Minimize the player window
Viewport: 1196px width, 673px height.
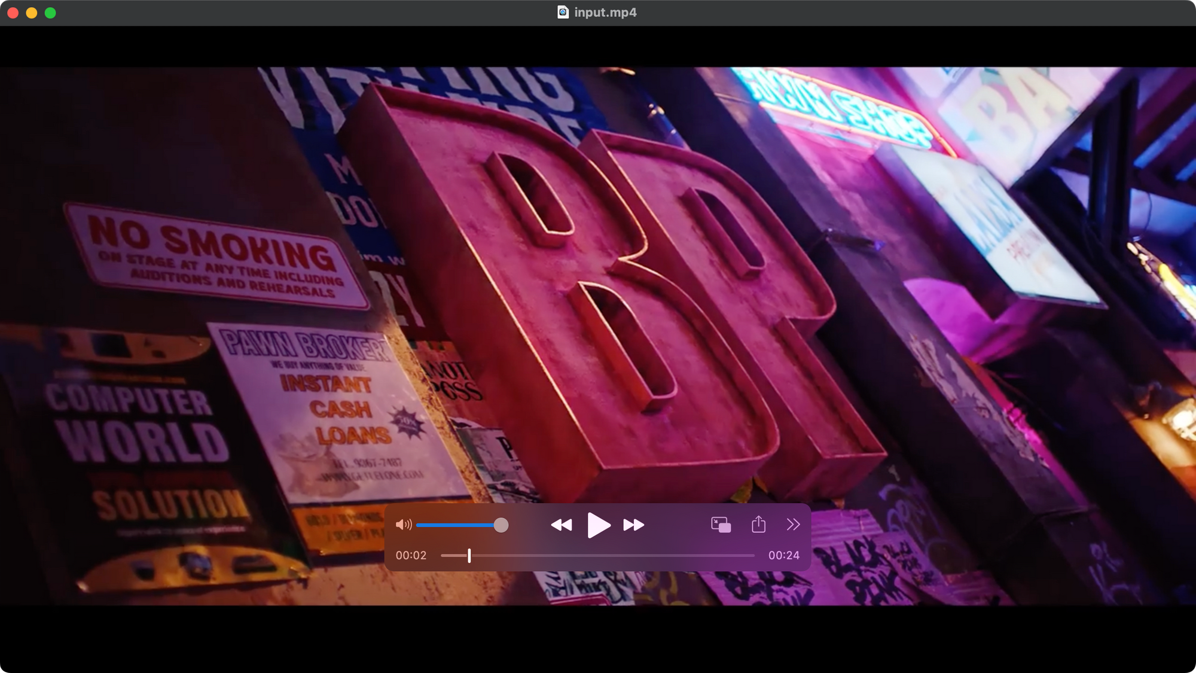(x=32, y=12)
